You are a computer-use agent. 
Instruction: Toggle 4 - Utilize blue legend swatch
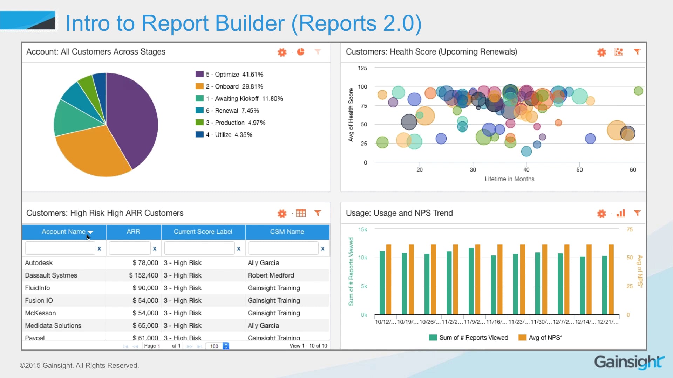tap(199, 134)
